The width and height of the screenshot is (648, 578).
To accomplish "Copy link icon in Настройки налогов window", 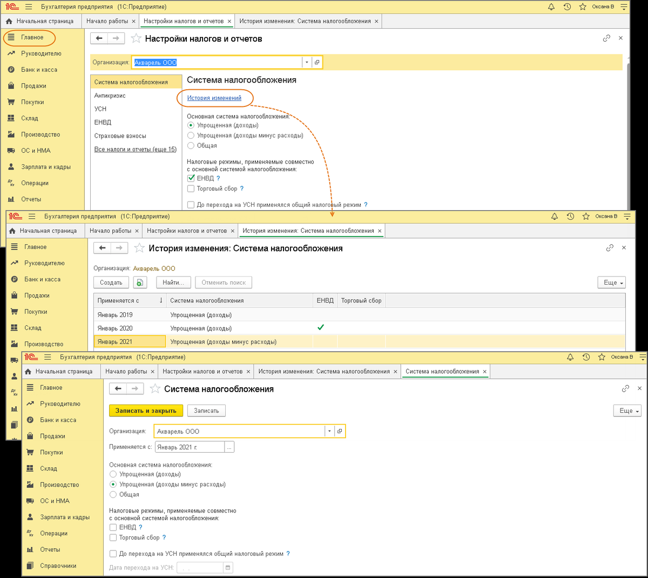I will [606, 38].
